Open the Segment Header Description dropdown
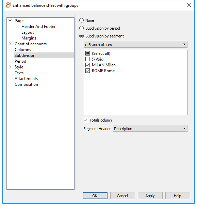This screenshot has width=197, height=206. 150,128
